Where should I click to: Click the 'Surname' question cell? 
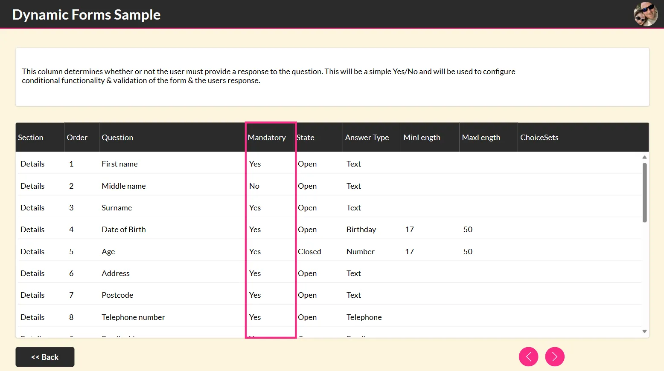click(117, 208)
